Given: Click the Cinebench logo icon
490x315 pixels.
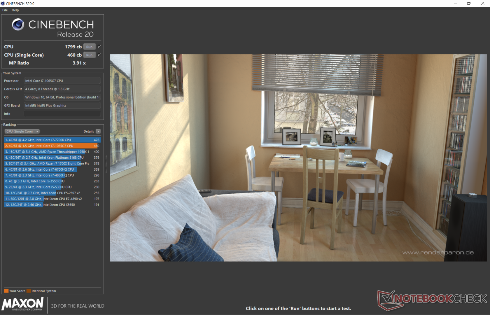Looking at the screenshot, I should coord(18,24).
